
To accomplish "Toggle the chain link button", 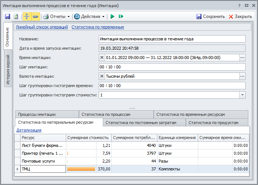I will coord(36,16).
